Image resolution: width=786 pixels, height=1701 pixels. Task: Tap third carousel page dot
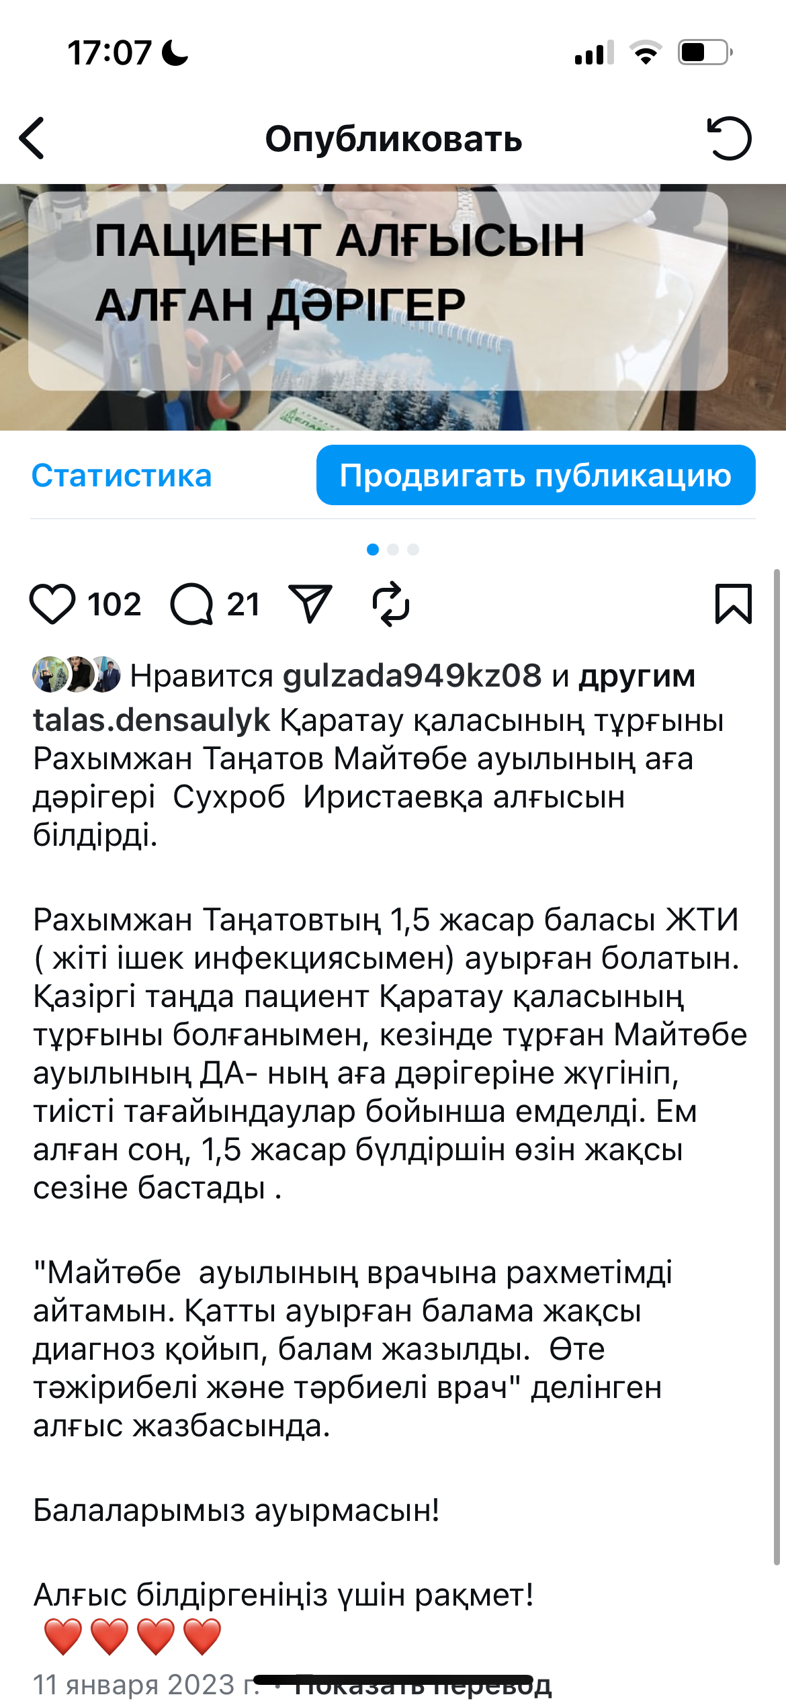pos(413,550)
